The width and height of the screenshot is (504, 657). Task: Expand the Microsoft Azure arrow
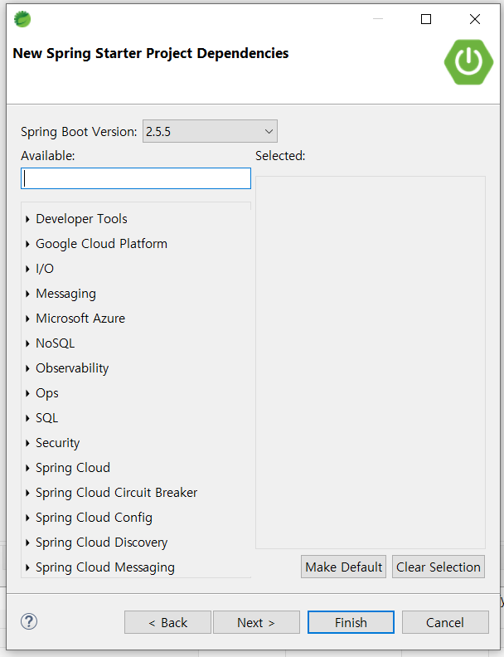click(x=27, y=319)
